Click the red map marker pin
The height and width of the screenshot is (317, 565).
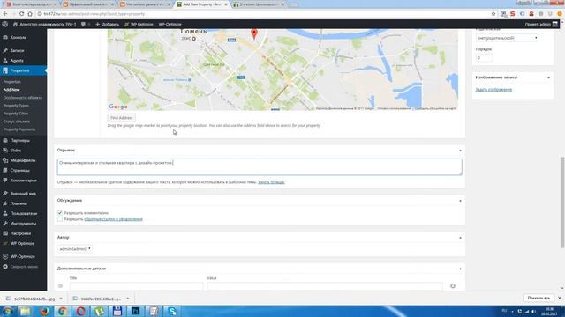(x=254, y=33)
